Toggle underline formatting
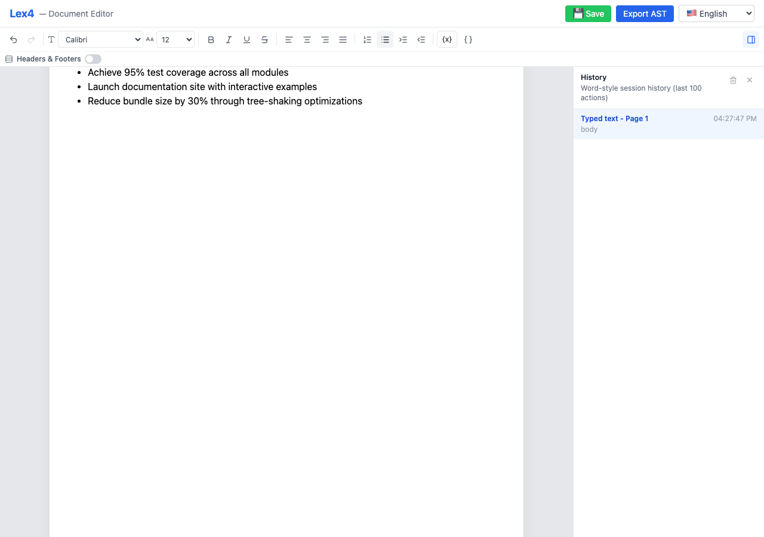The image size is (764, 537). pyautogui.click(x=247, y=39)
